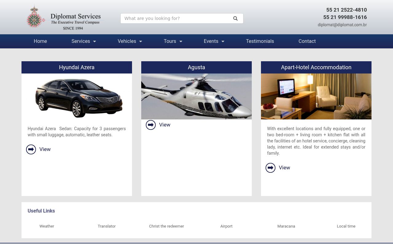Click the arrow icon beside Hyundai Azera View
The height and width of the screenshot is (245, 393).
coord(31,149)
